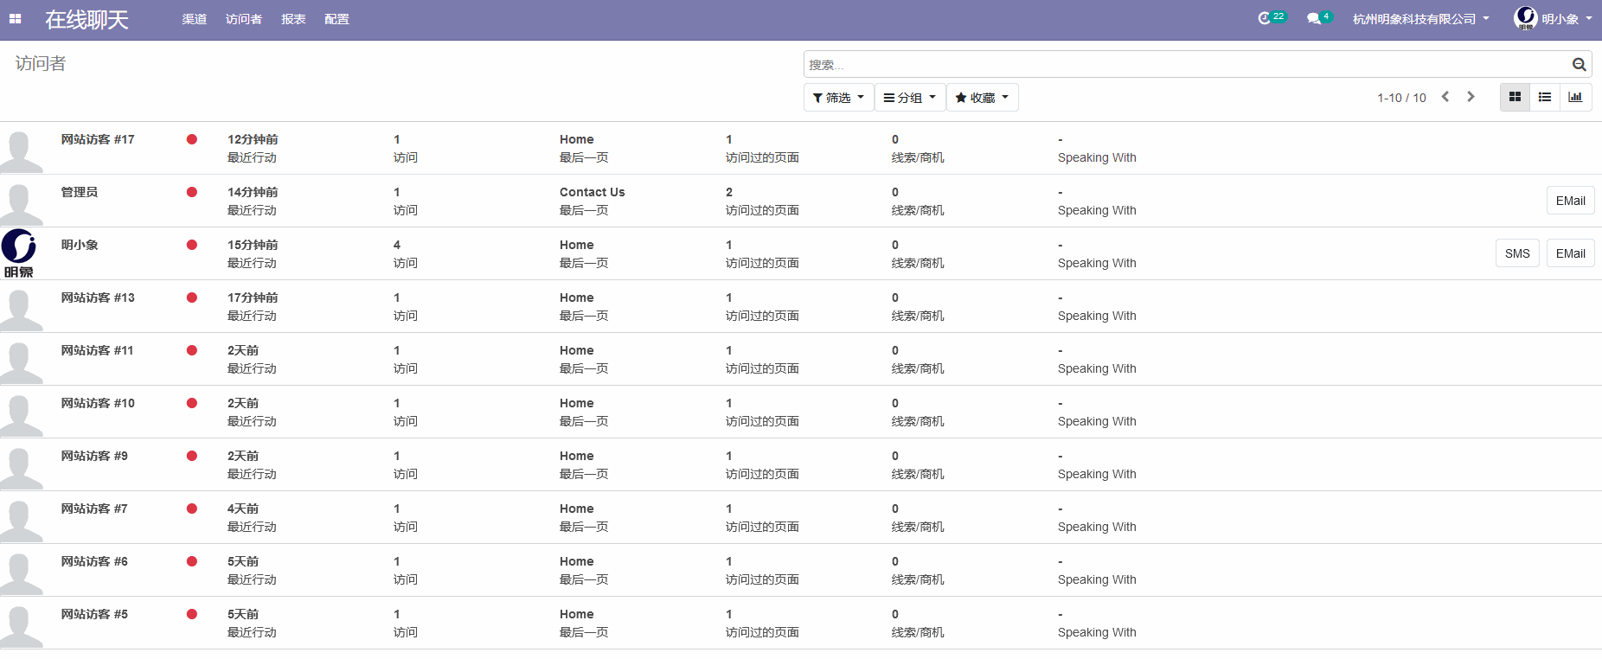1602x659 pixels.
Task: Click red status dot for 网站访客 #7
Action: click(x=192, y=509)
